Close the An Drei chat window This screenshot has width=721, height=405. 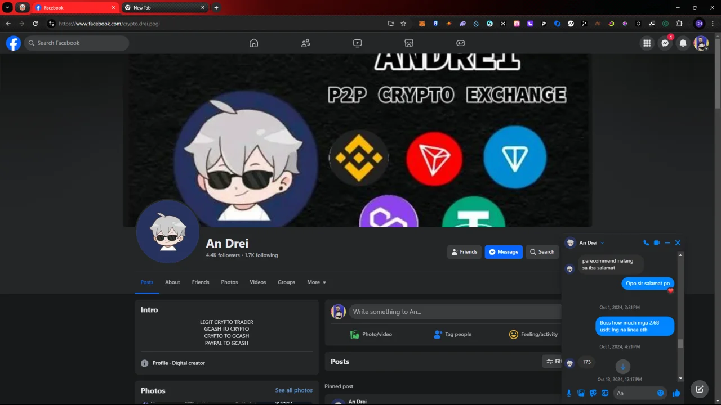(x=678, y=243)
